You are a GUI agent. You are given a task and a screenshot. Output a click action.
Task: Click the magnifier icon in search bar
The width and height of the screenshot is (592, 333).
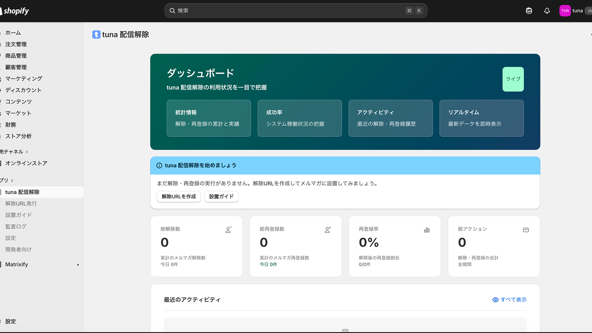pyautogui.click(x=172, y=11)
